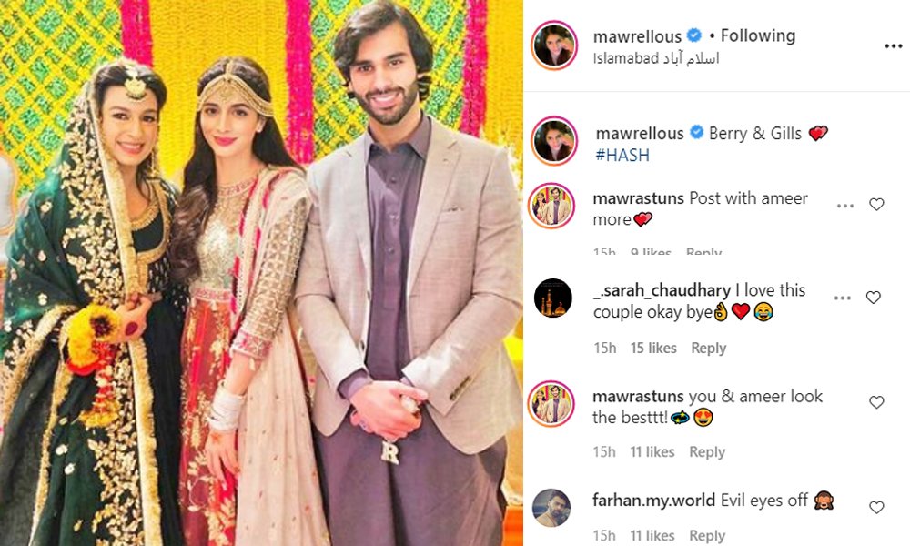
Task: Open mawrastuns avatar on first comment
Action: 551,206
